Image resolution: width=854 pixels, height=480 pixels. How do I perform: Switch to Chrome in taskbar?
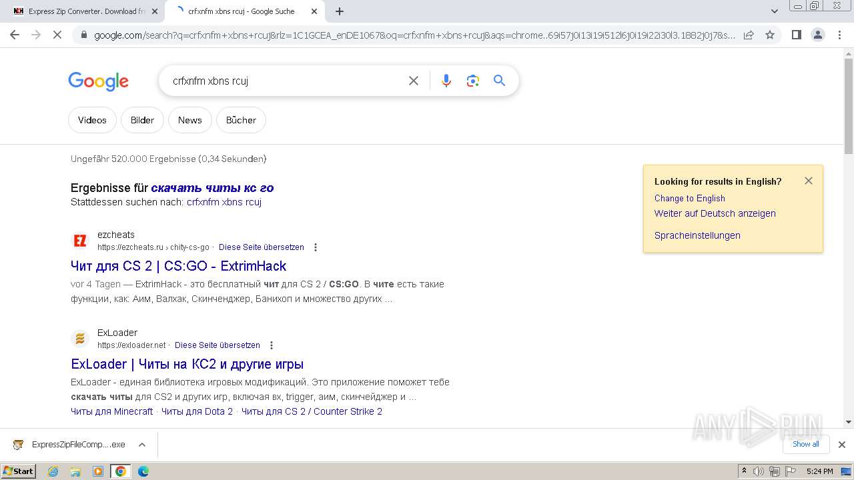(121, 471)
